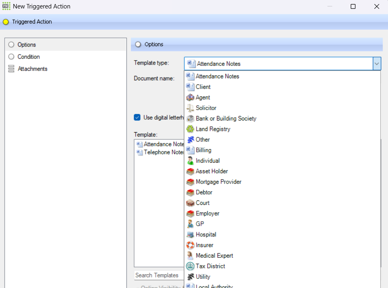Click the Court building icon
The height and width of the screenshot is (288, 388).
click(190, 203)
